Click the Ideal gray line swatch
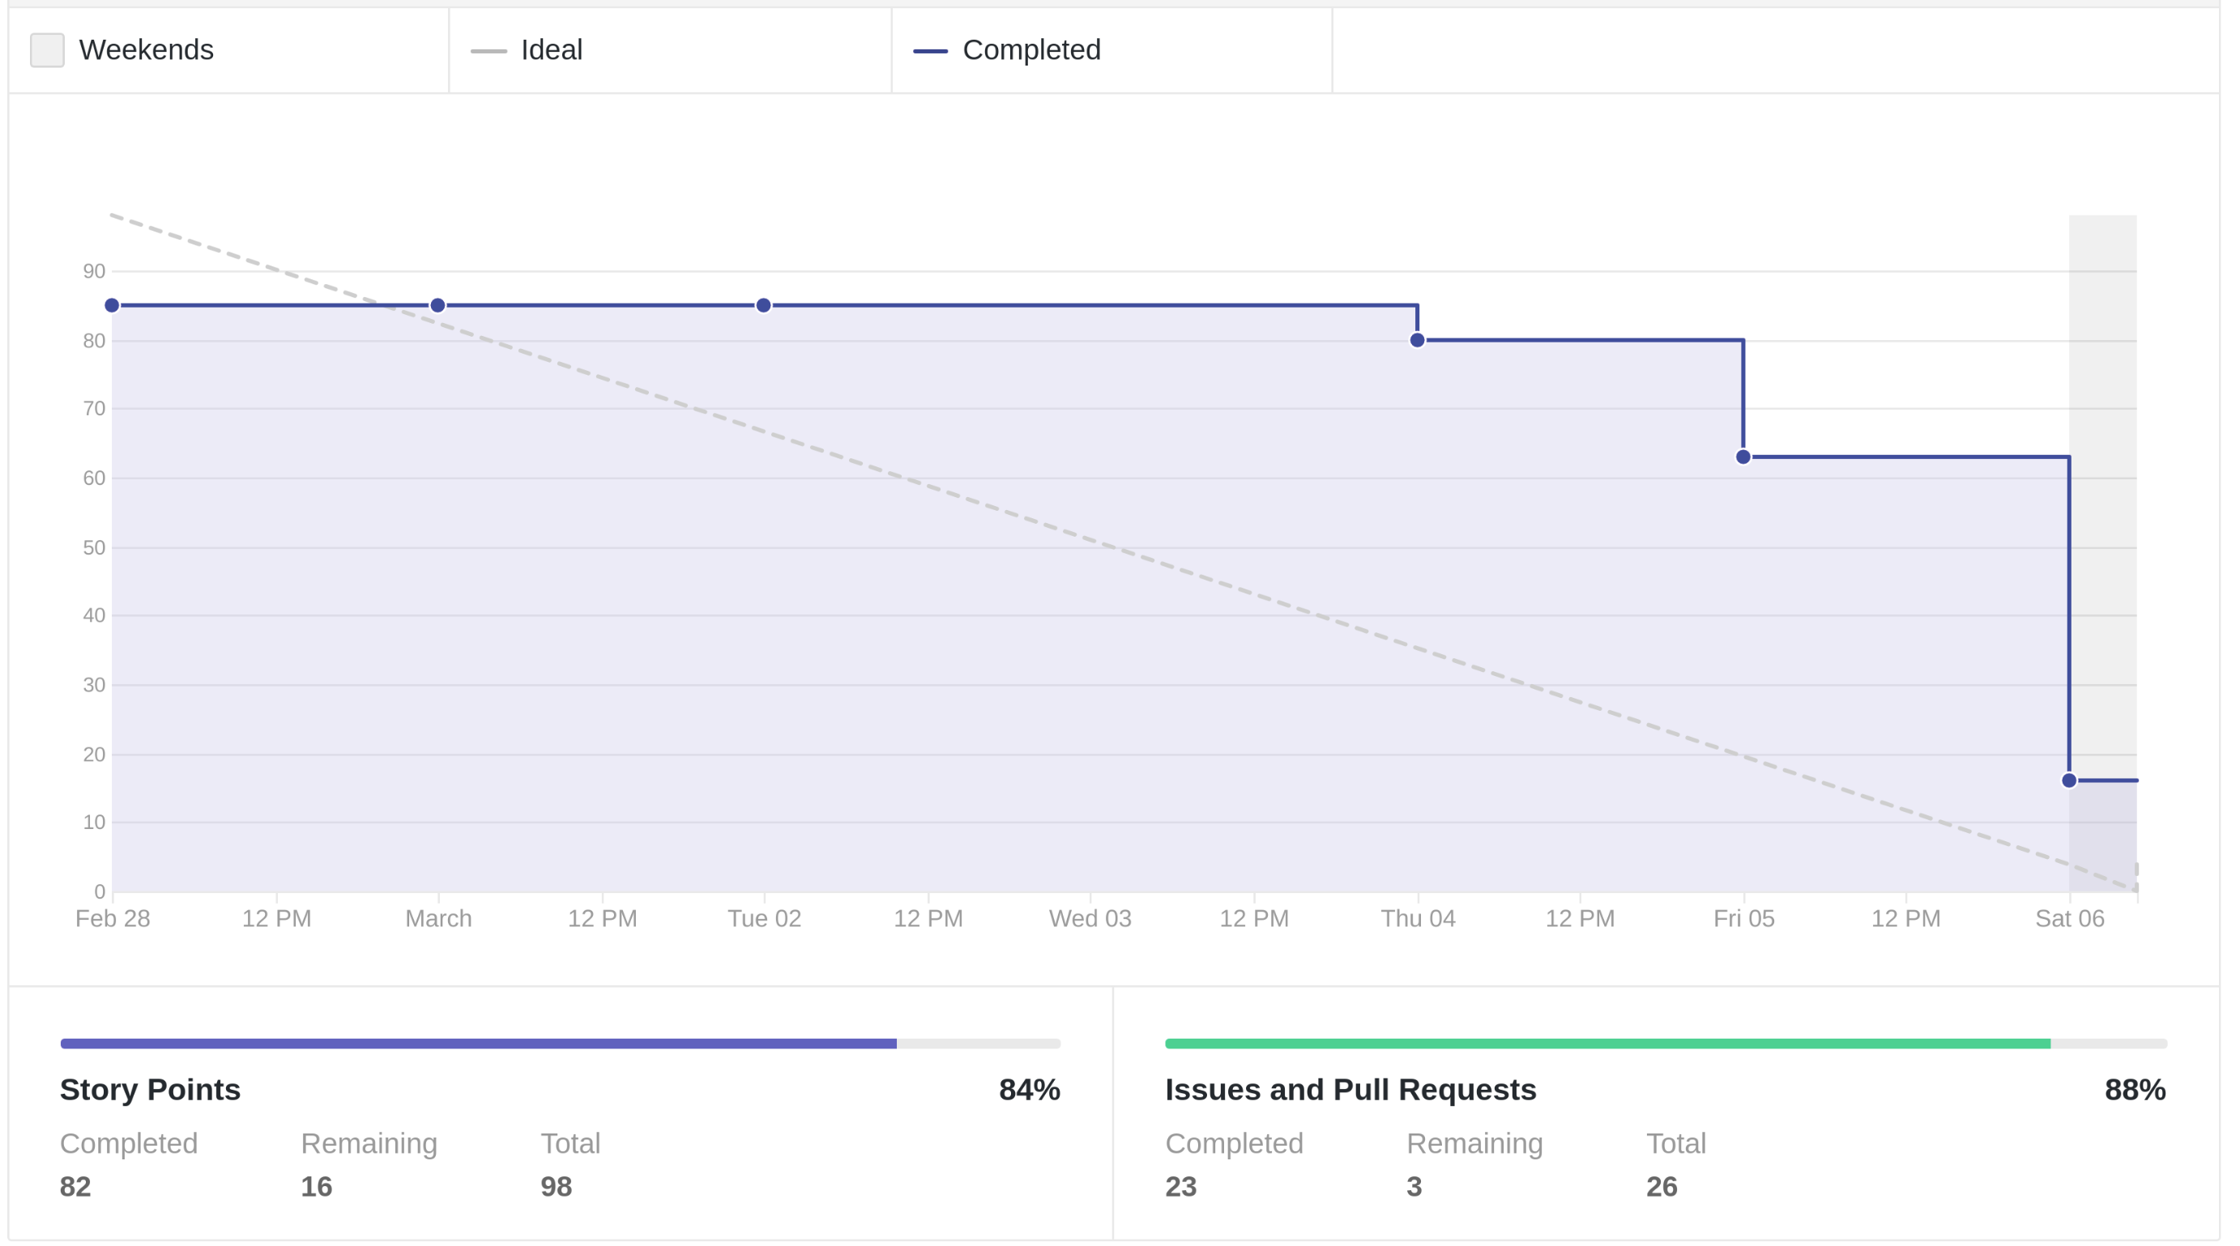 [489, 51]
